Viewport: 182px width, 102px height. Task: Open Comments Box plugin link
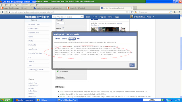33,86
